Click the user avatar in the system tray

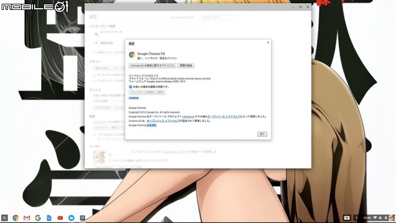tap(392, 217)
